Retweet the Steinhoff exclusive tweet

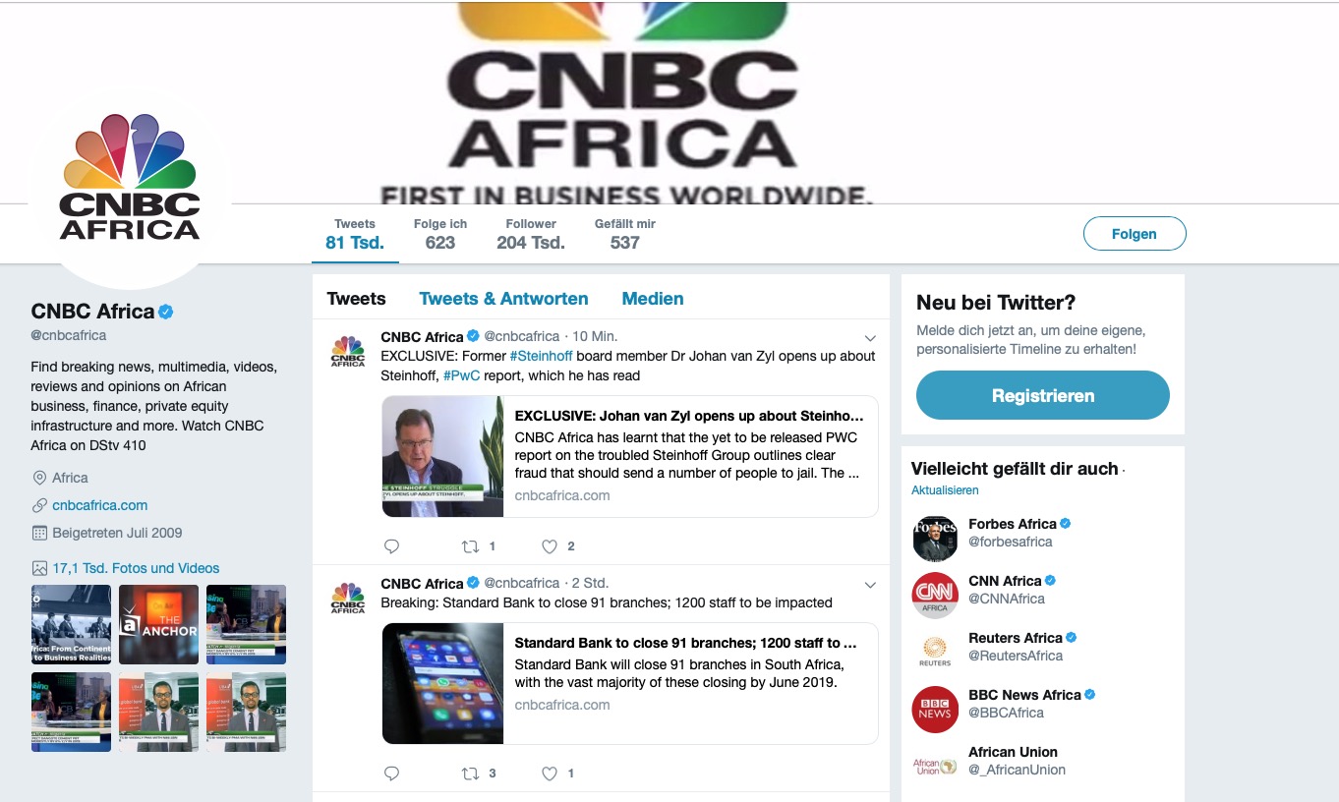pyautogui.click(x=471, y=546)
